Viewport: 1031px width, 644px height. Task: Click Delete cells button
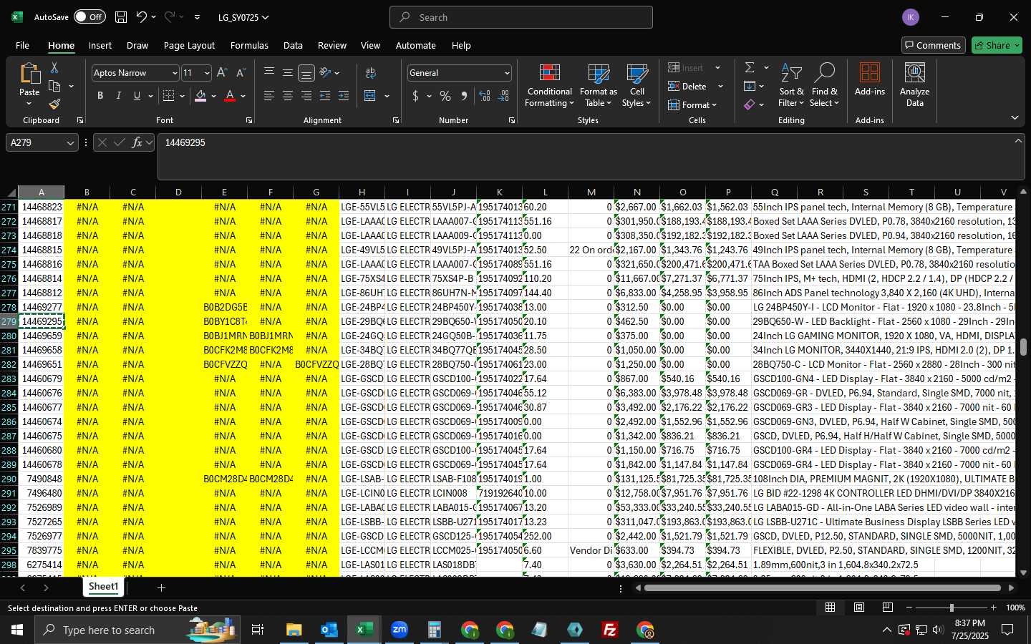click(x=688, y=86)
